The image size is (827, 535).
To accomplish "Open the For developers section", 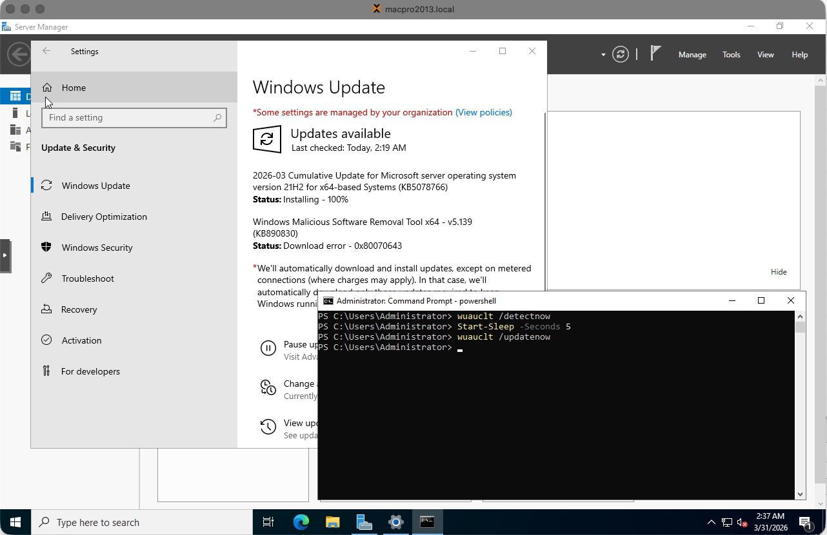I will (90, 371).
